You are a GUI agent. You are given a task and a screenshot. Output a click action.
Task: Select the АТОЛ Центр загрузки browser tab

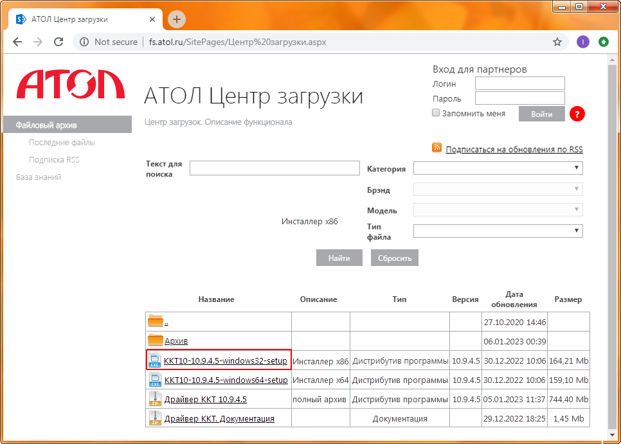[85, 19]
